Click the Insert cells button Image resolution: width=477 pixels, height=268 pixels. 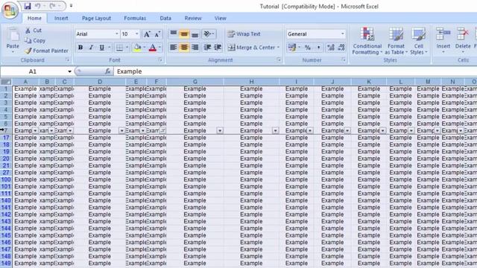pyautogui.click(x=443, y=40)
